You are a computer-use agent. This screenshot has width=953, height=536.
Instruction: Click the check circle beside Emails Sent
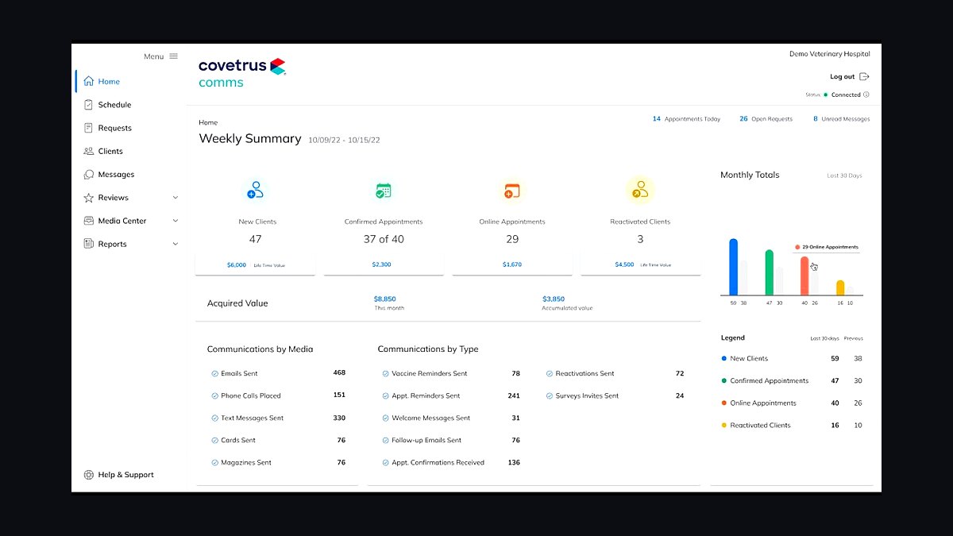pos(214,373)
